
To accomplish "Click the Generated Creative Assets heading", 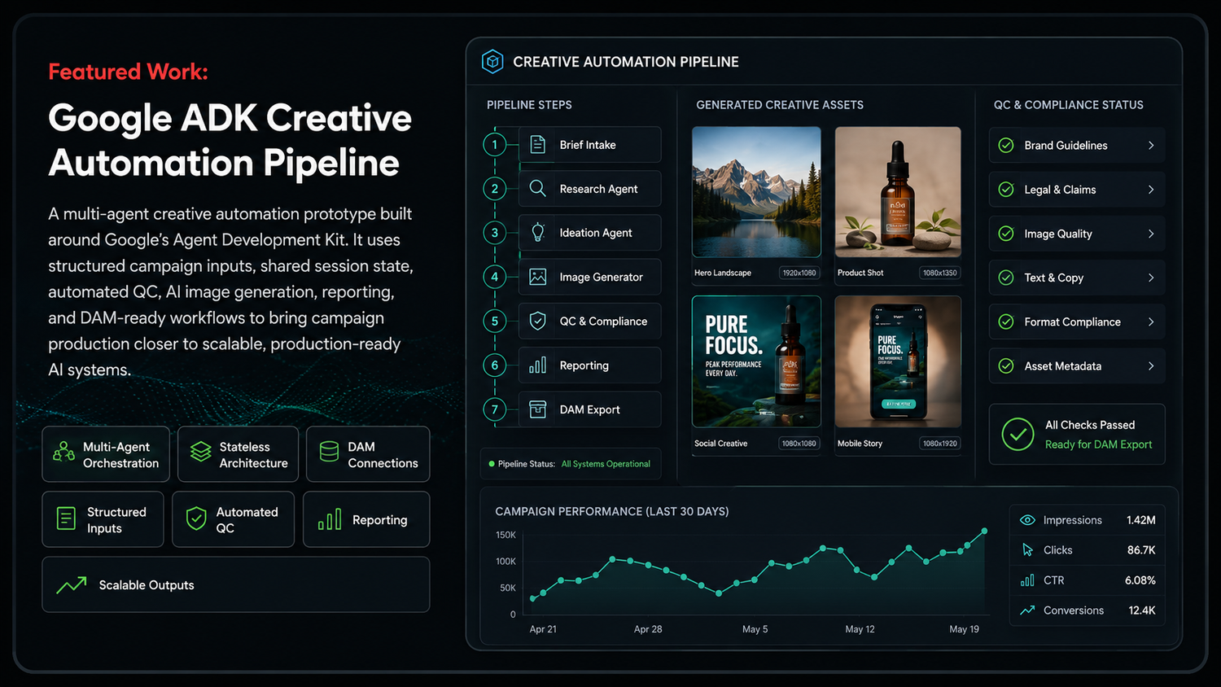I will (780, 105).
